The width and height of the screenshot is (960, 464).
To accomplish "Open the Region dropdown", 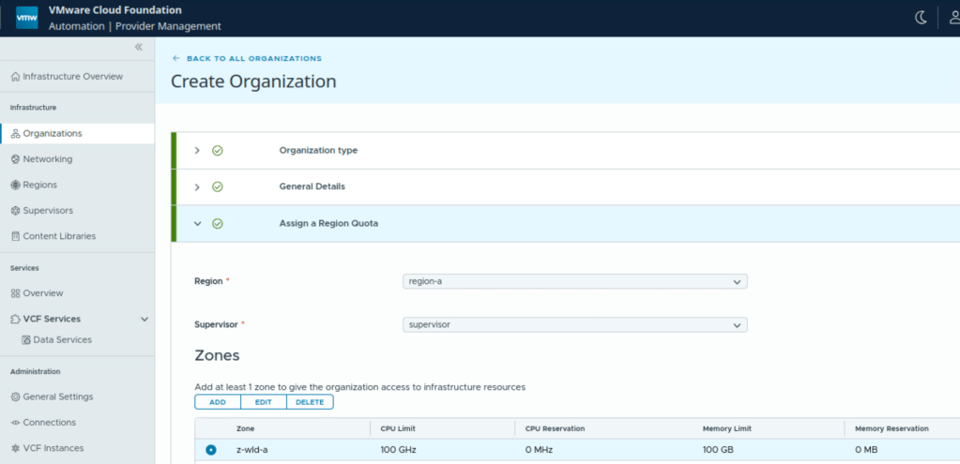I will click(x=574, y=281).
